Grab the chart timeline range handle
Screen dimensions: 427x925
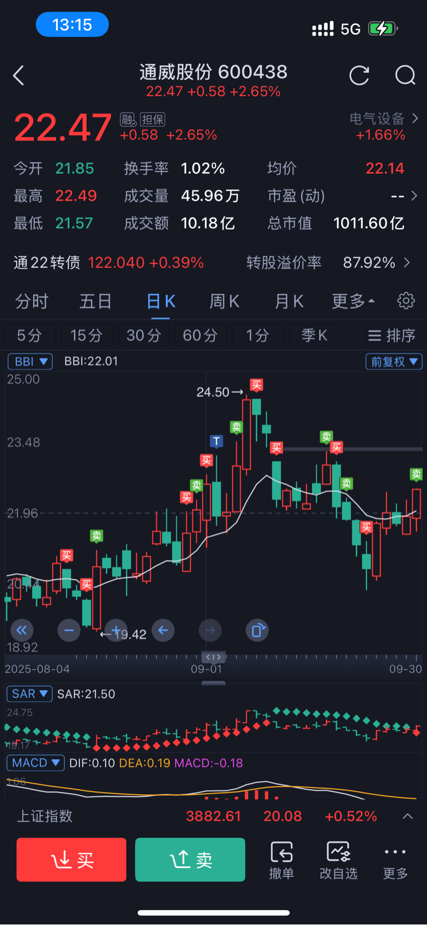coord(213,657)
